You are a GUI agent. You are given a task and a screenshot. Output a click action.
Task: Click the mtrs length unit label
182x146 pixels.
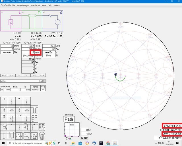37,52
